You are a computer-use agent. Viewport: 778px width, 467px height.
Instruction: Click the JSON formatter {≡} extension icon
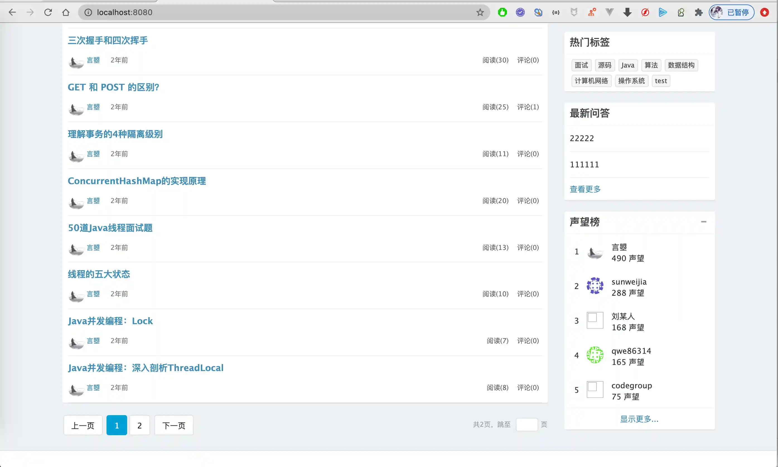556,12
